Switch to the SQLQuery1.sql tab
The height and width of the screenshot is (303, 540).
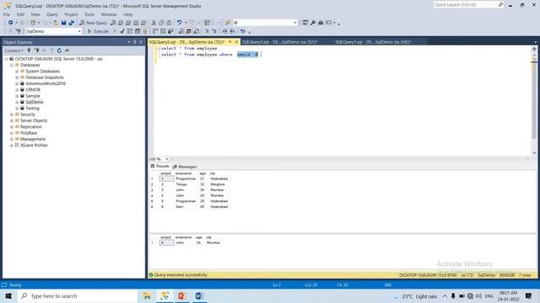373,42
